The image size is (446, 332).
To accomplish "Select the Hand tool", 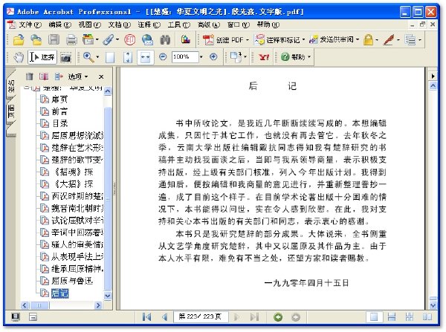I will click(x=19, y=57).
